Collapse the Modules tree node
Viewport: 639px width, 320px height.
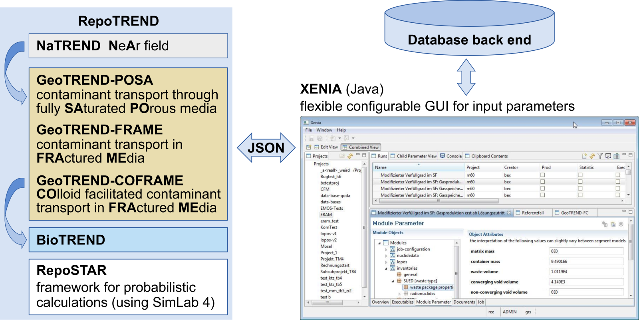point(379,243)
